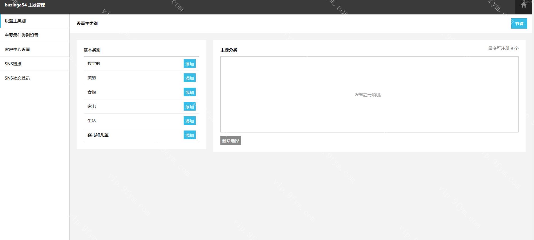Viewport: 534px width, 240px height.
Task: Open 设置主类别 in the sidebar
Action: [15, 21]
